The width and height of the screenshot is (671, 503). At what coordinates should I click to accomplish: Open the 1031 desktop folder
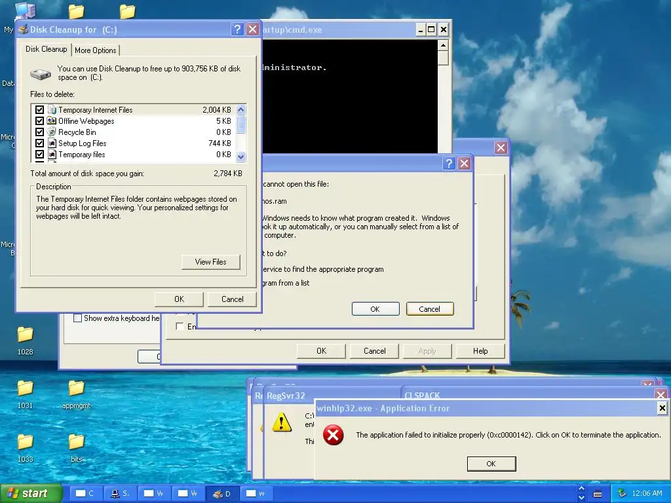[x=26, y=394]
